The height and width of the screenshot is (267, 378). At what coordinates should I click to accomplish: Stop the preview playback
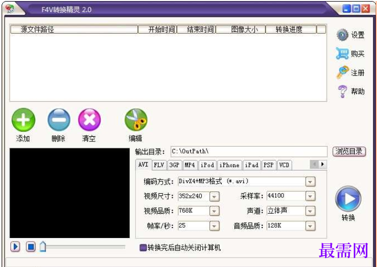31,246
